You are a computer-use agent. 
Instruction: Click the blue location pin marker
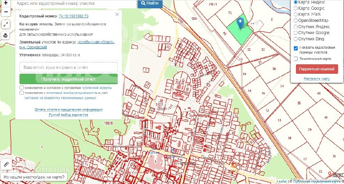click(241, 23)
